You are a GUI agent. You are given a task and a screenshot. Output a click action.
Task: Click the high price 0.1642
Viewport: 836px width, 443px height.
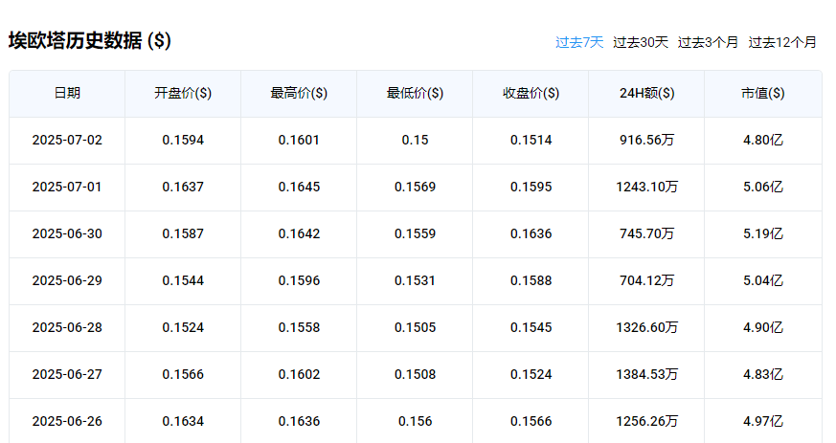(299, 233)
